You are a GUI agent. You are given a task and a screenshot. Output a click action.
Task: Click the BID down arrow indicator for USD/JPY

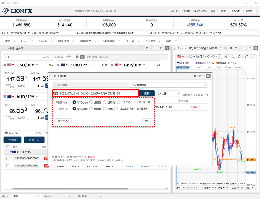coord(12,73)
